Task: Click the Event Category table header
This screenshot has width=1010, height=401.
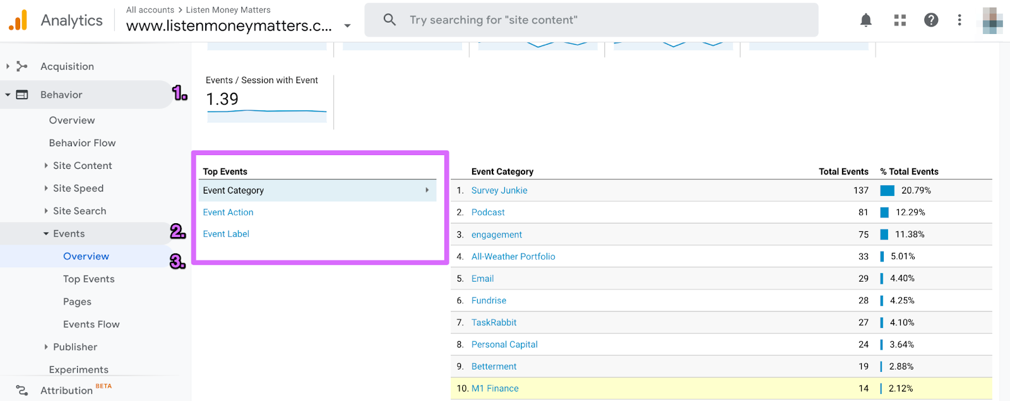Action: pos(502,171)
